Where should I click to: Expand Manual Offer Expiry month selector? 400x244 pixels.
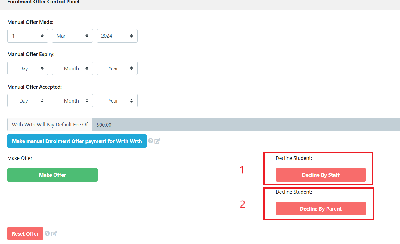tap(72, 68)
